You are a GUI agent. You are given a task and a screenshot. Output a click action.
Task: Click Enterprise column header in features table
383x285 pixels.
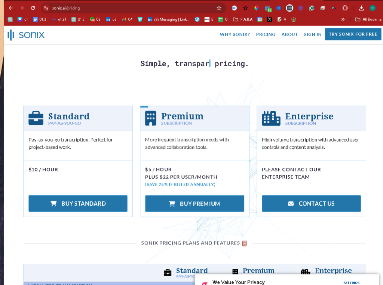333,270
